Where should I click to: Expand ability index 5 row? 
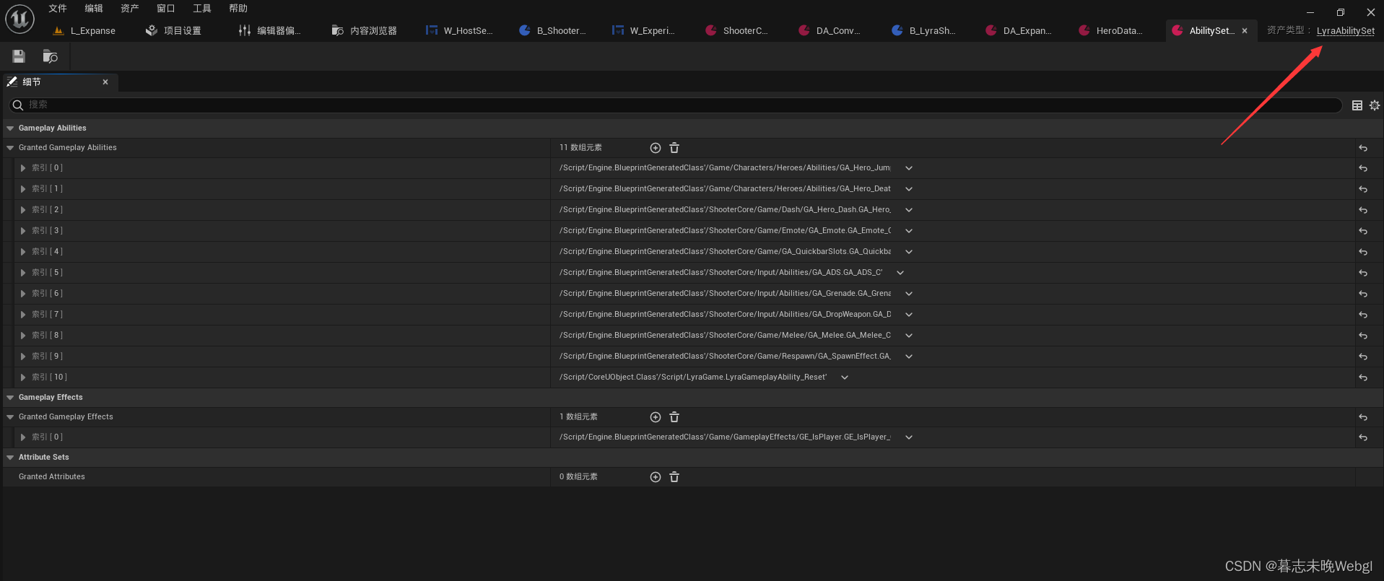23,273
